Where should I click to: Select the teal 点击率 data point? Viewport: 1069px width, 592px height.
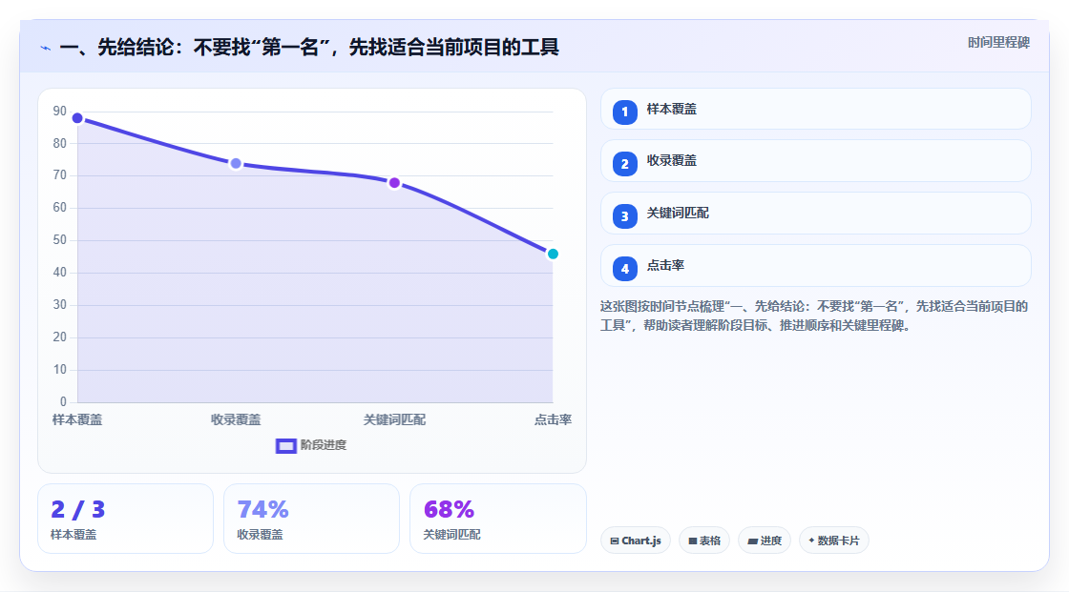pos(553,255)
